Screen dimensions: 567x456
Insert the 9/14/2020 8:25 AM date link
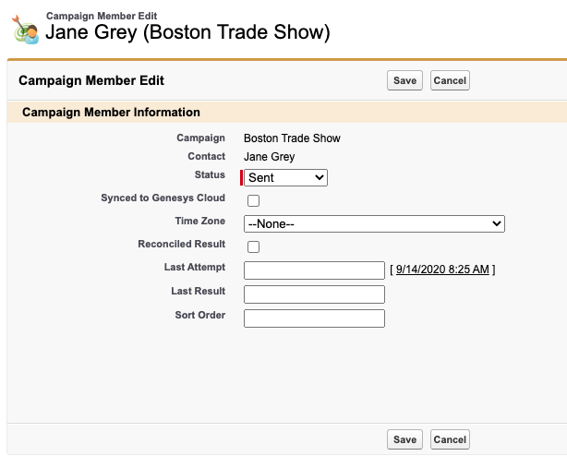click(x=442, y=270)
